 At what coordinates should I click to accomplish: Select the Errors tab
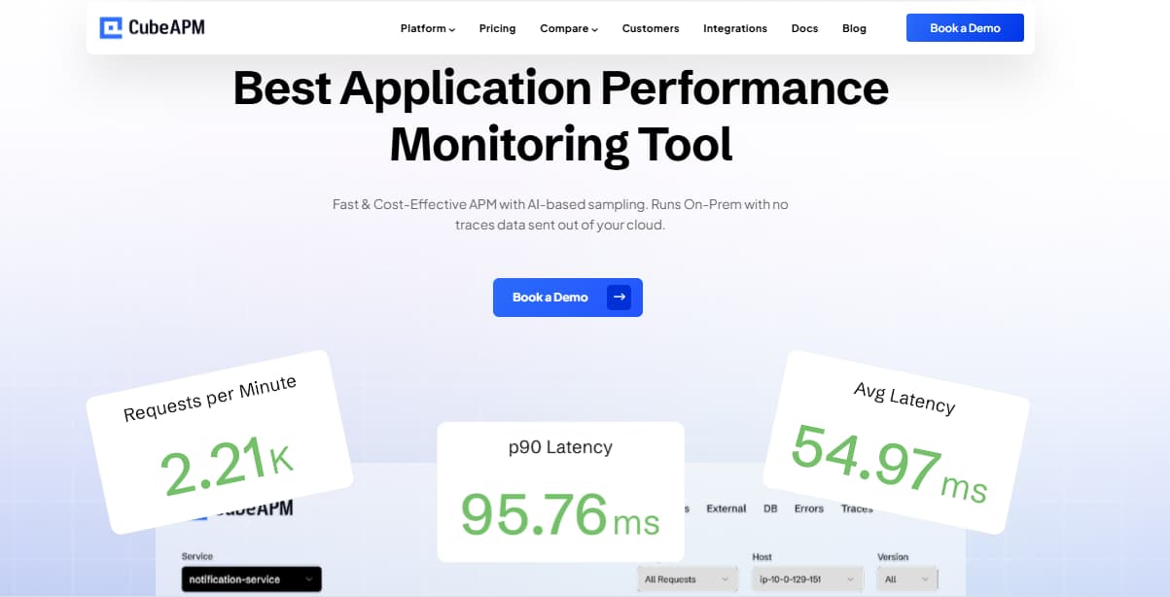tap(808, 509)
